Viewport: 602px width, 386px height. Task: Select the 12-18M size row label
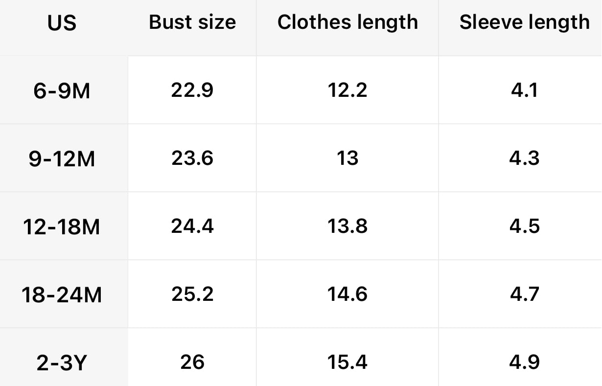[62, 227]
